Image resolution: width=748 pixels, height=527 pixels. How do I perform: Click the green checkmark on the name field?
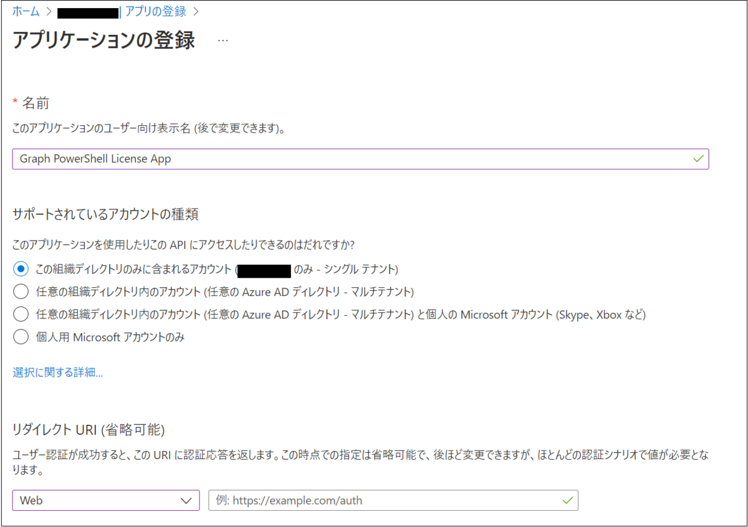698,159
